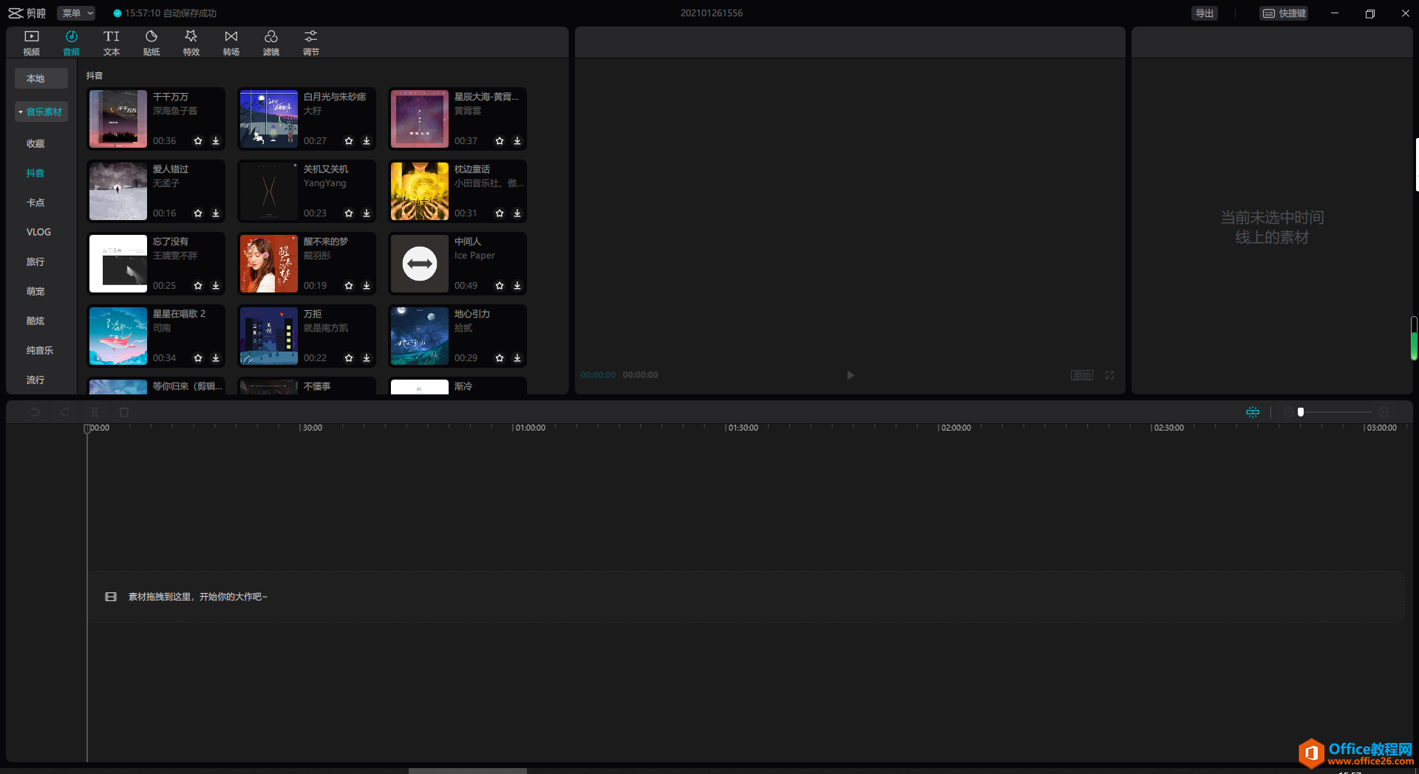Viewport: 1419px width, 774px height.
Task: Open the 特效 (effects) tab
Action: click(x=191, y=43)
